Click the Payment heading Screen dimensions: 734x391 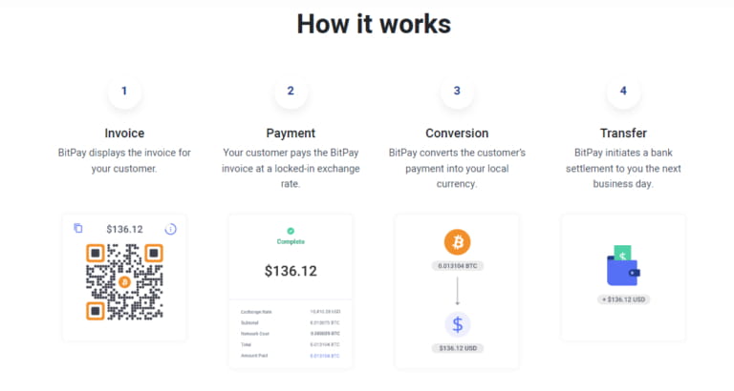[x=291, y=134]
